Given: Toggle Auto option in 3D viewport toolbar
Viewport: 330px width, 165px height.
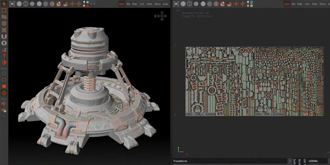Looking at the screenshot, I should pos(165,4).
